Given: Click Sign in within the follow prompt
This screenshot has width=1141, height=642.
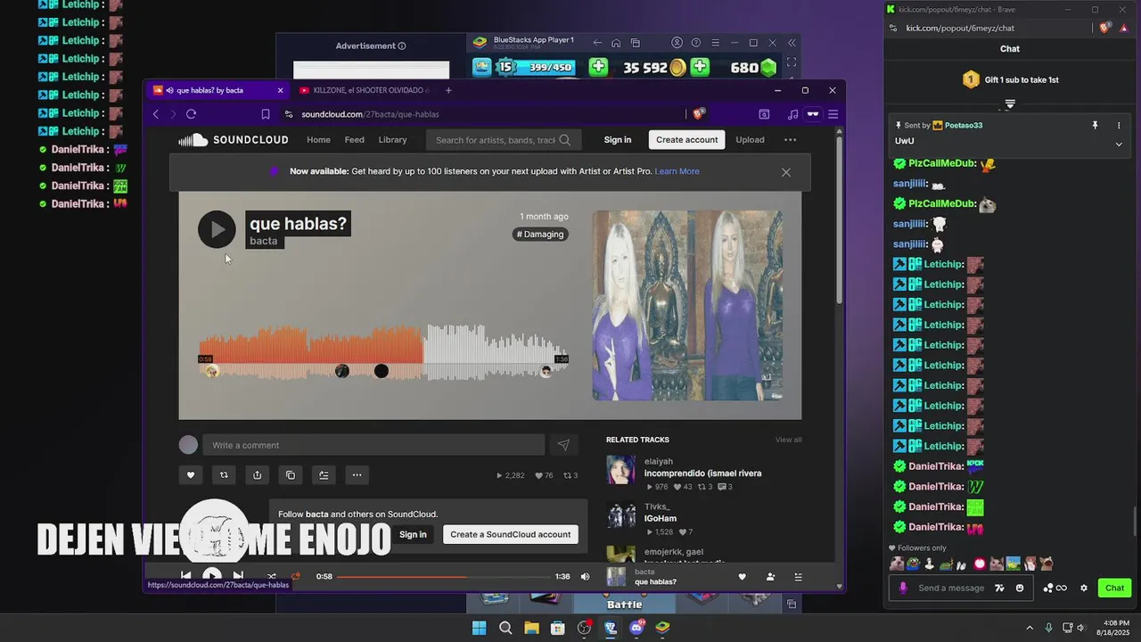Looking at the screenshot, I should [413, 534].
